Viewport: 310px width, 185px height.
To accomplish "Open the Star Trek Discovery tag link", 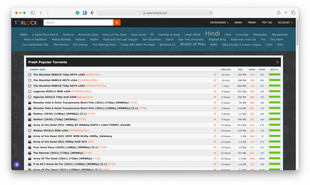I will 191,39.
